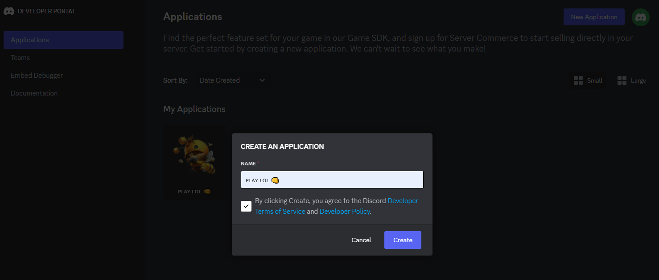
Task: Uncheck the Terms of Service agreement checkbox
Action: [x=246, y=206]
